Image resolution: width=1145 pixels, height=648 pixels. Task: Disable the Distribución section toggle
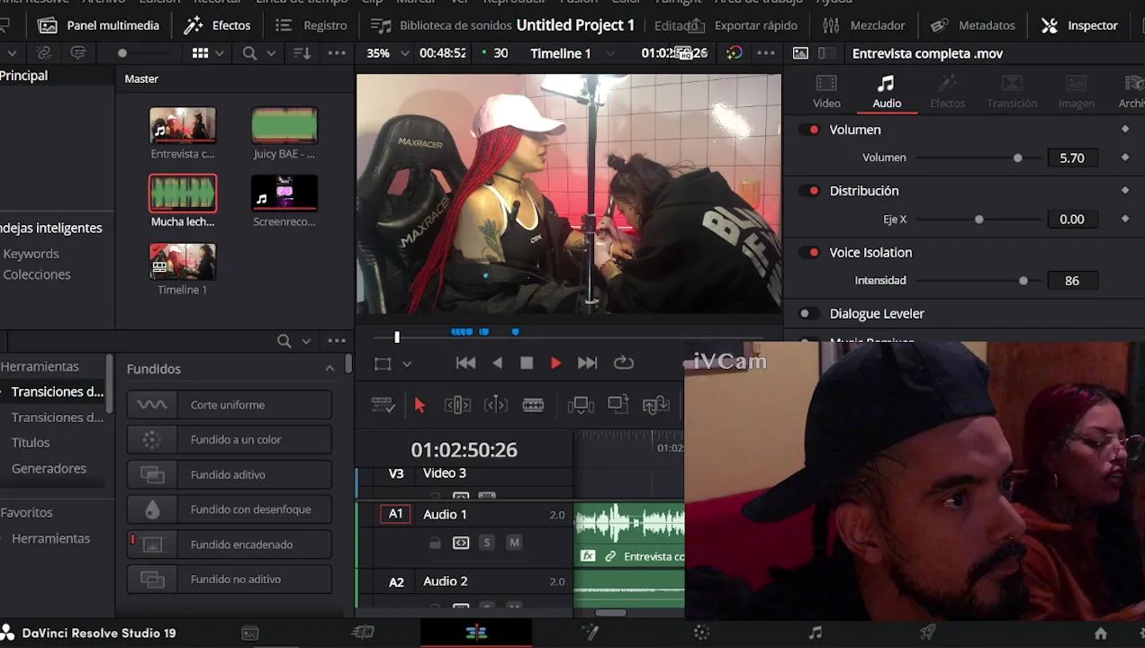[810, 191]
